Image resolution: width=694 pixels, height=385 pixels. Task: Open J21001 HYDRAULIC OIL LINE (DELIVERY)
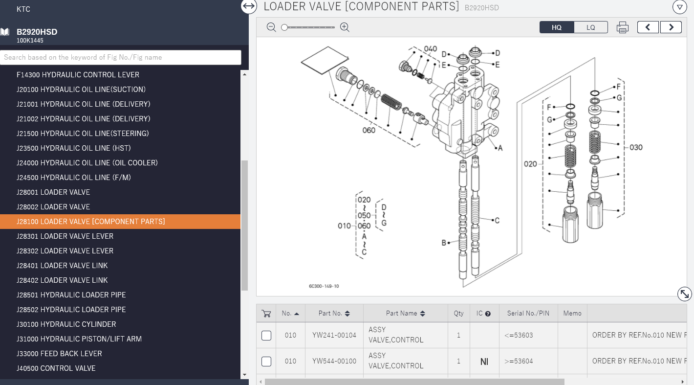pyautogui.click(x=120, y=104)
